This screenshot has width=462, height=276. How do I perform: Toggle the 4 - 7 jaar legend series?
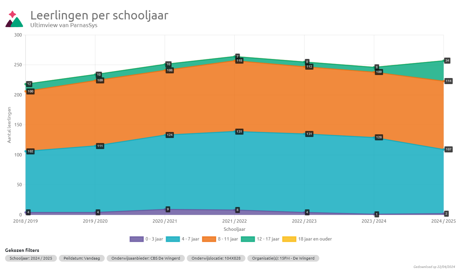point(173,239)
